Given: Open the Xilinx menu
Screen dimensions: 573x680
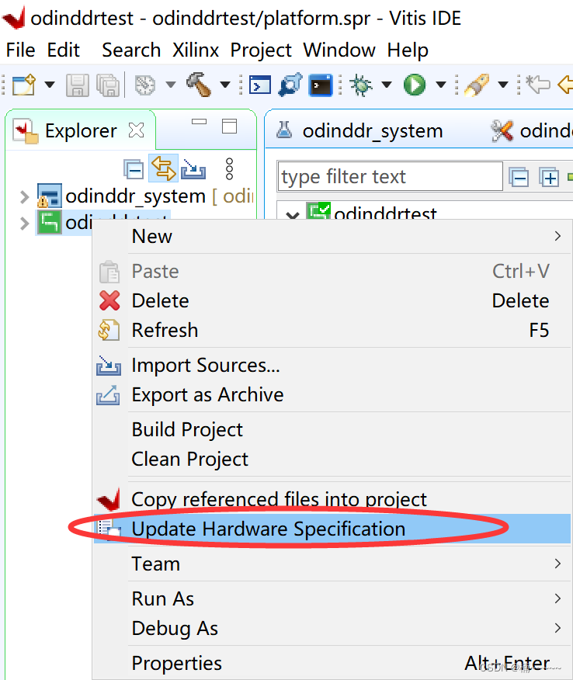Looking at the screenshot, I should [196, 50].
